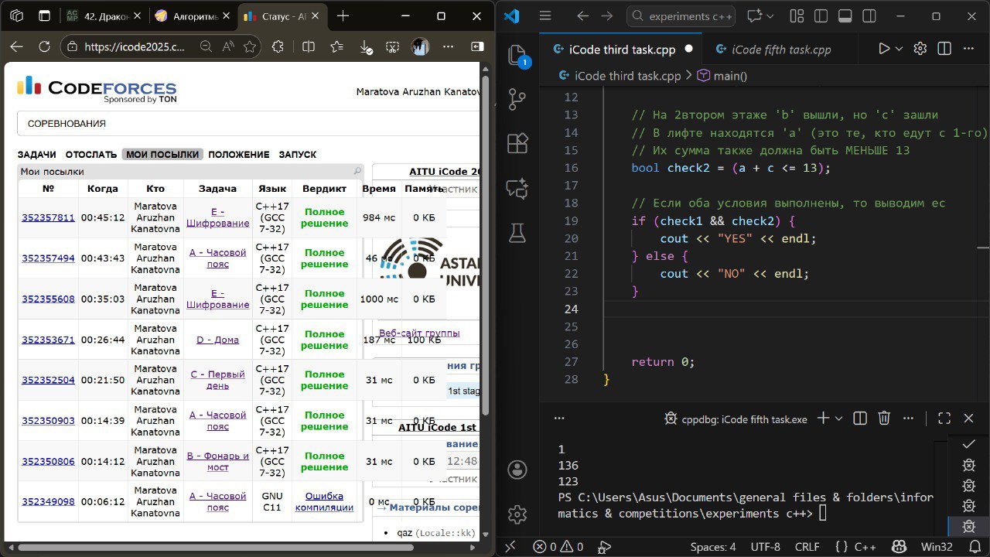This screenshot has height=557, width=990.
Task: Open the 'D - Дома' problem link
Action: pos(217,340)
